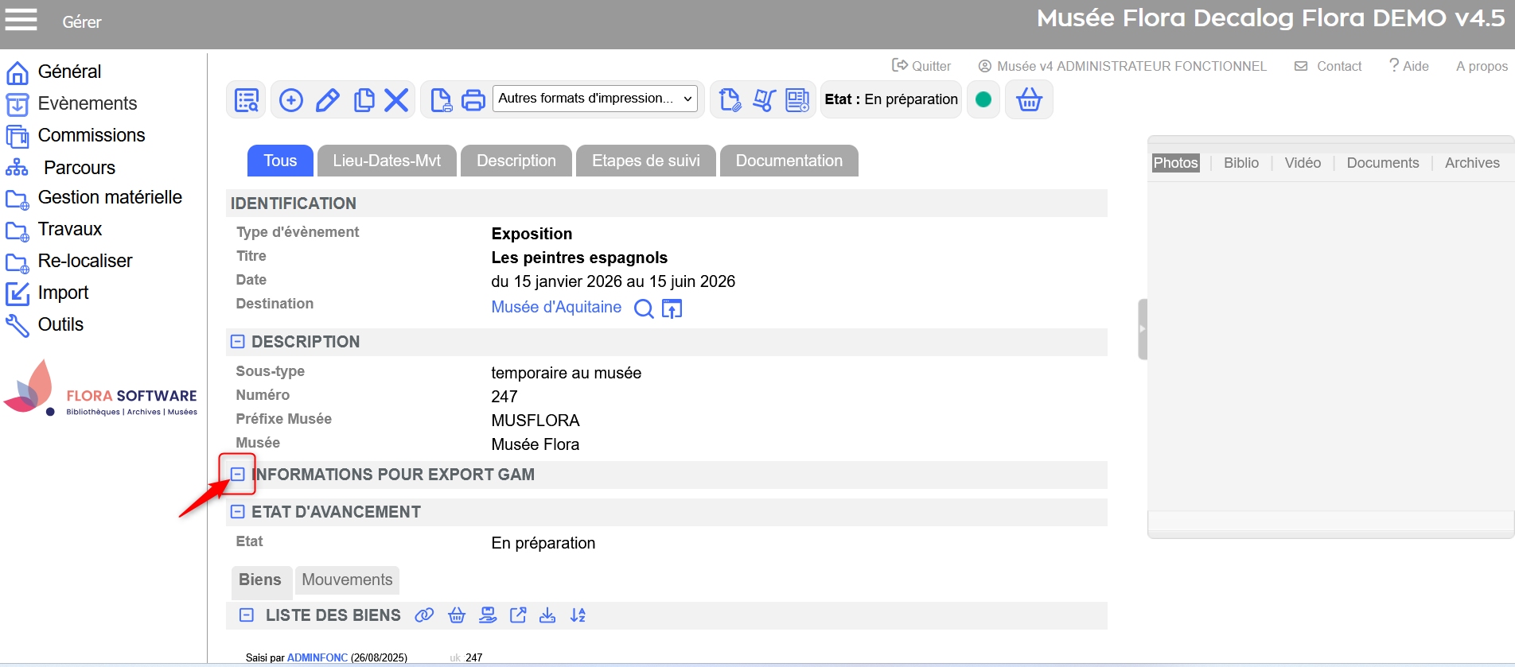Switch to the Etapes de suivi tab
This screenshot has height=667, width=1515.
(645, 161)
